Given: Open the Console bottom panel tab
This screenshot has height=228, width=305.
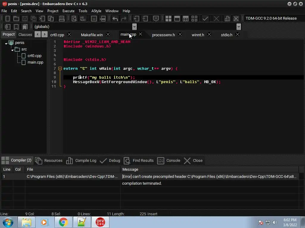Looking at the screenshot, I should pyautogui.click(x=169, y=161).
